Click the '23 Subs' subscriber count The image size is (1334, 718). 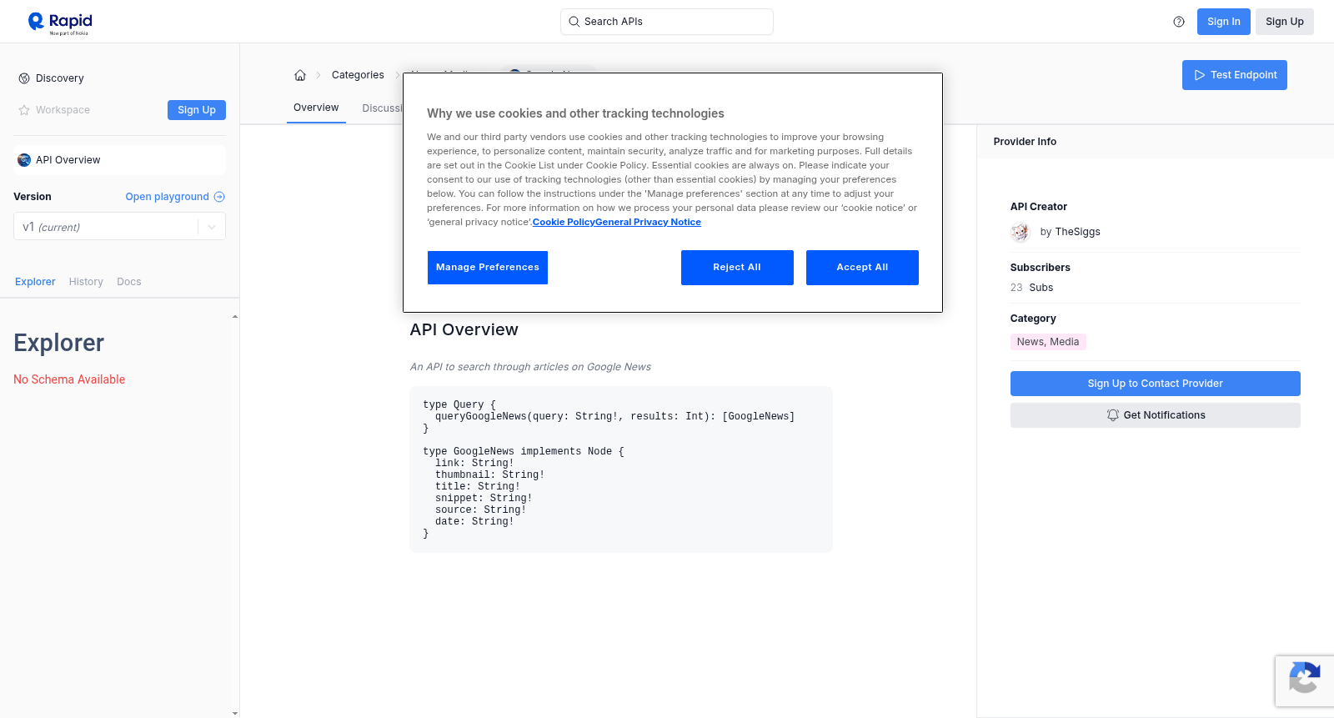pos(1031,288)
